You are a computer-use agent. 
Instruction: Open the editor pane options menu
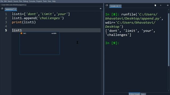[101, 8]
